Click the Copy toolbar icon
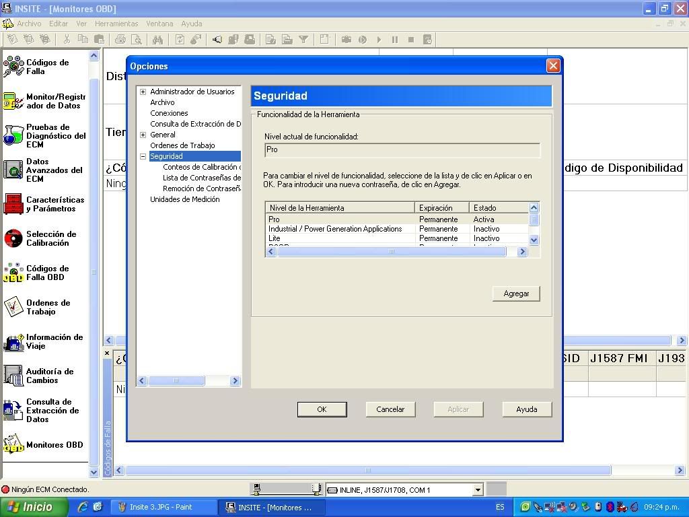689x517 pixels. tap(83, 40)
